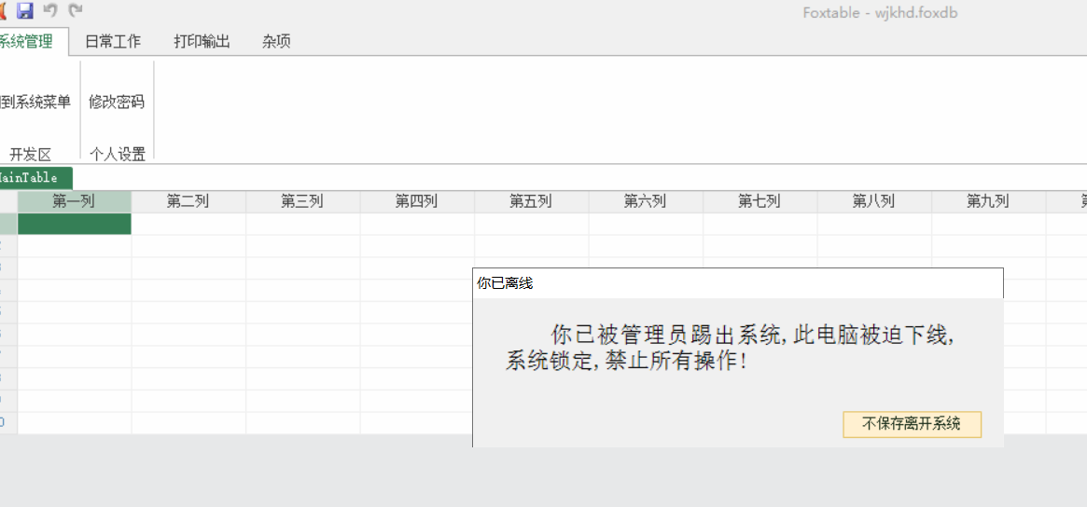This screenshot has width=1087, height=507.
Task: Open the 日常工作 ribbon tab
Action: coord(113,42)
